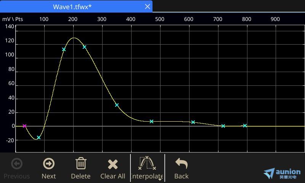Select the cyan point near 790 Pts

pyautogui.click(x=245, y=126)
